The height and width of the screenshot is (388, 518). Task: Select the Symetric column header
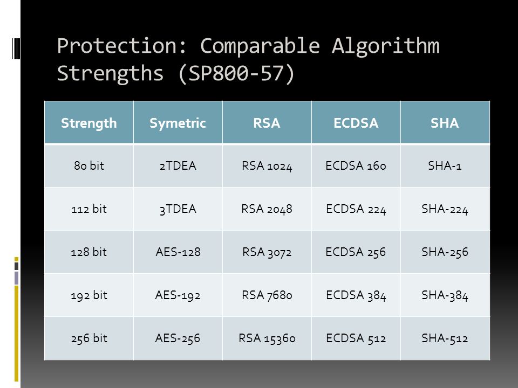(178, 122)
